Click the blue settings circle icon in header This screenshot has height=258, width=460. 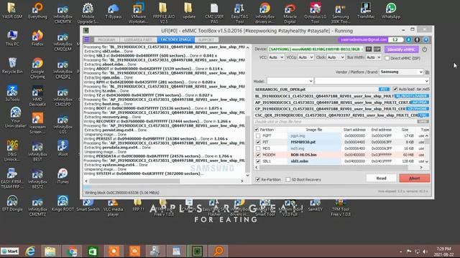(x=425, y=39)
